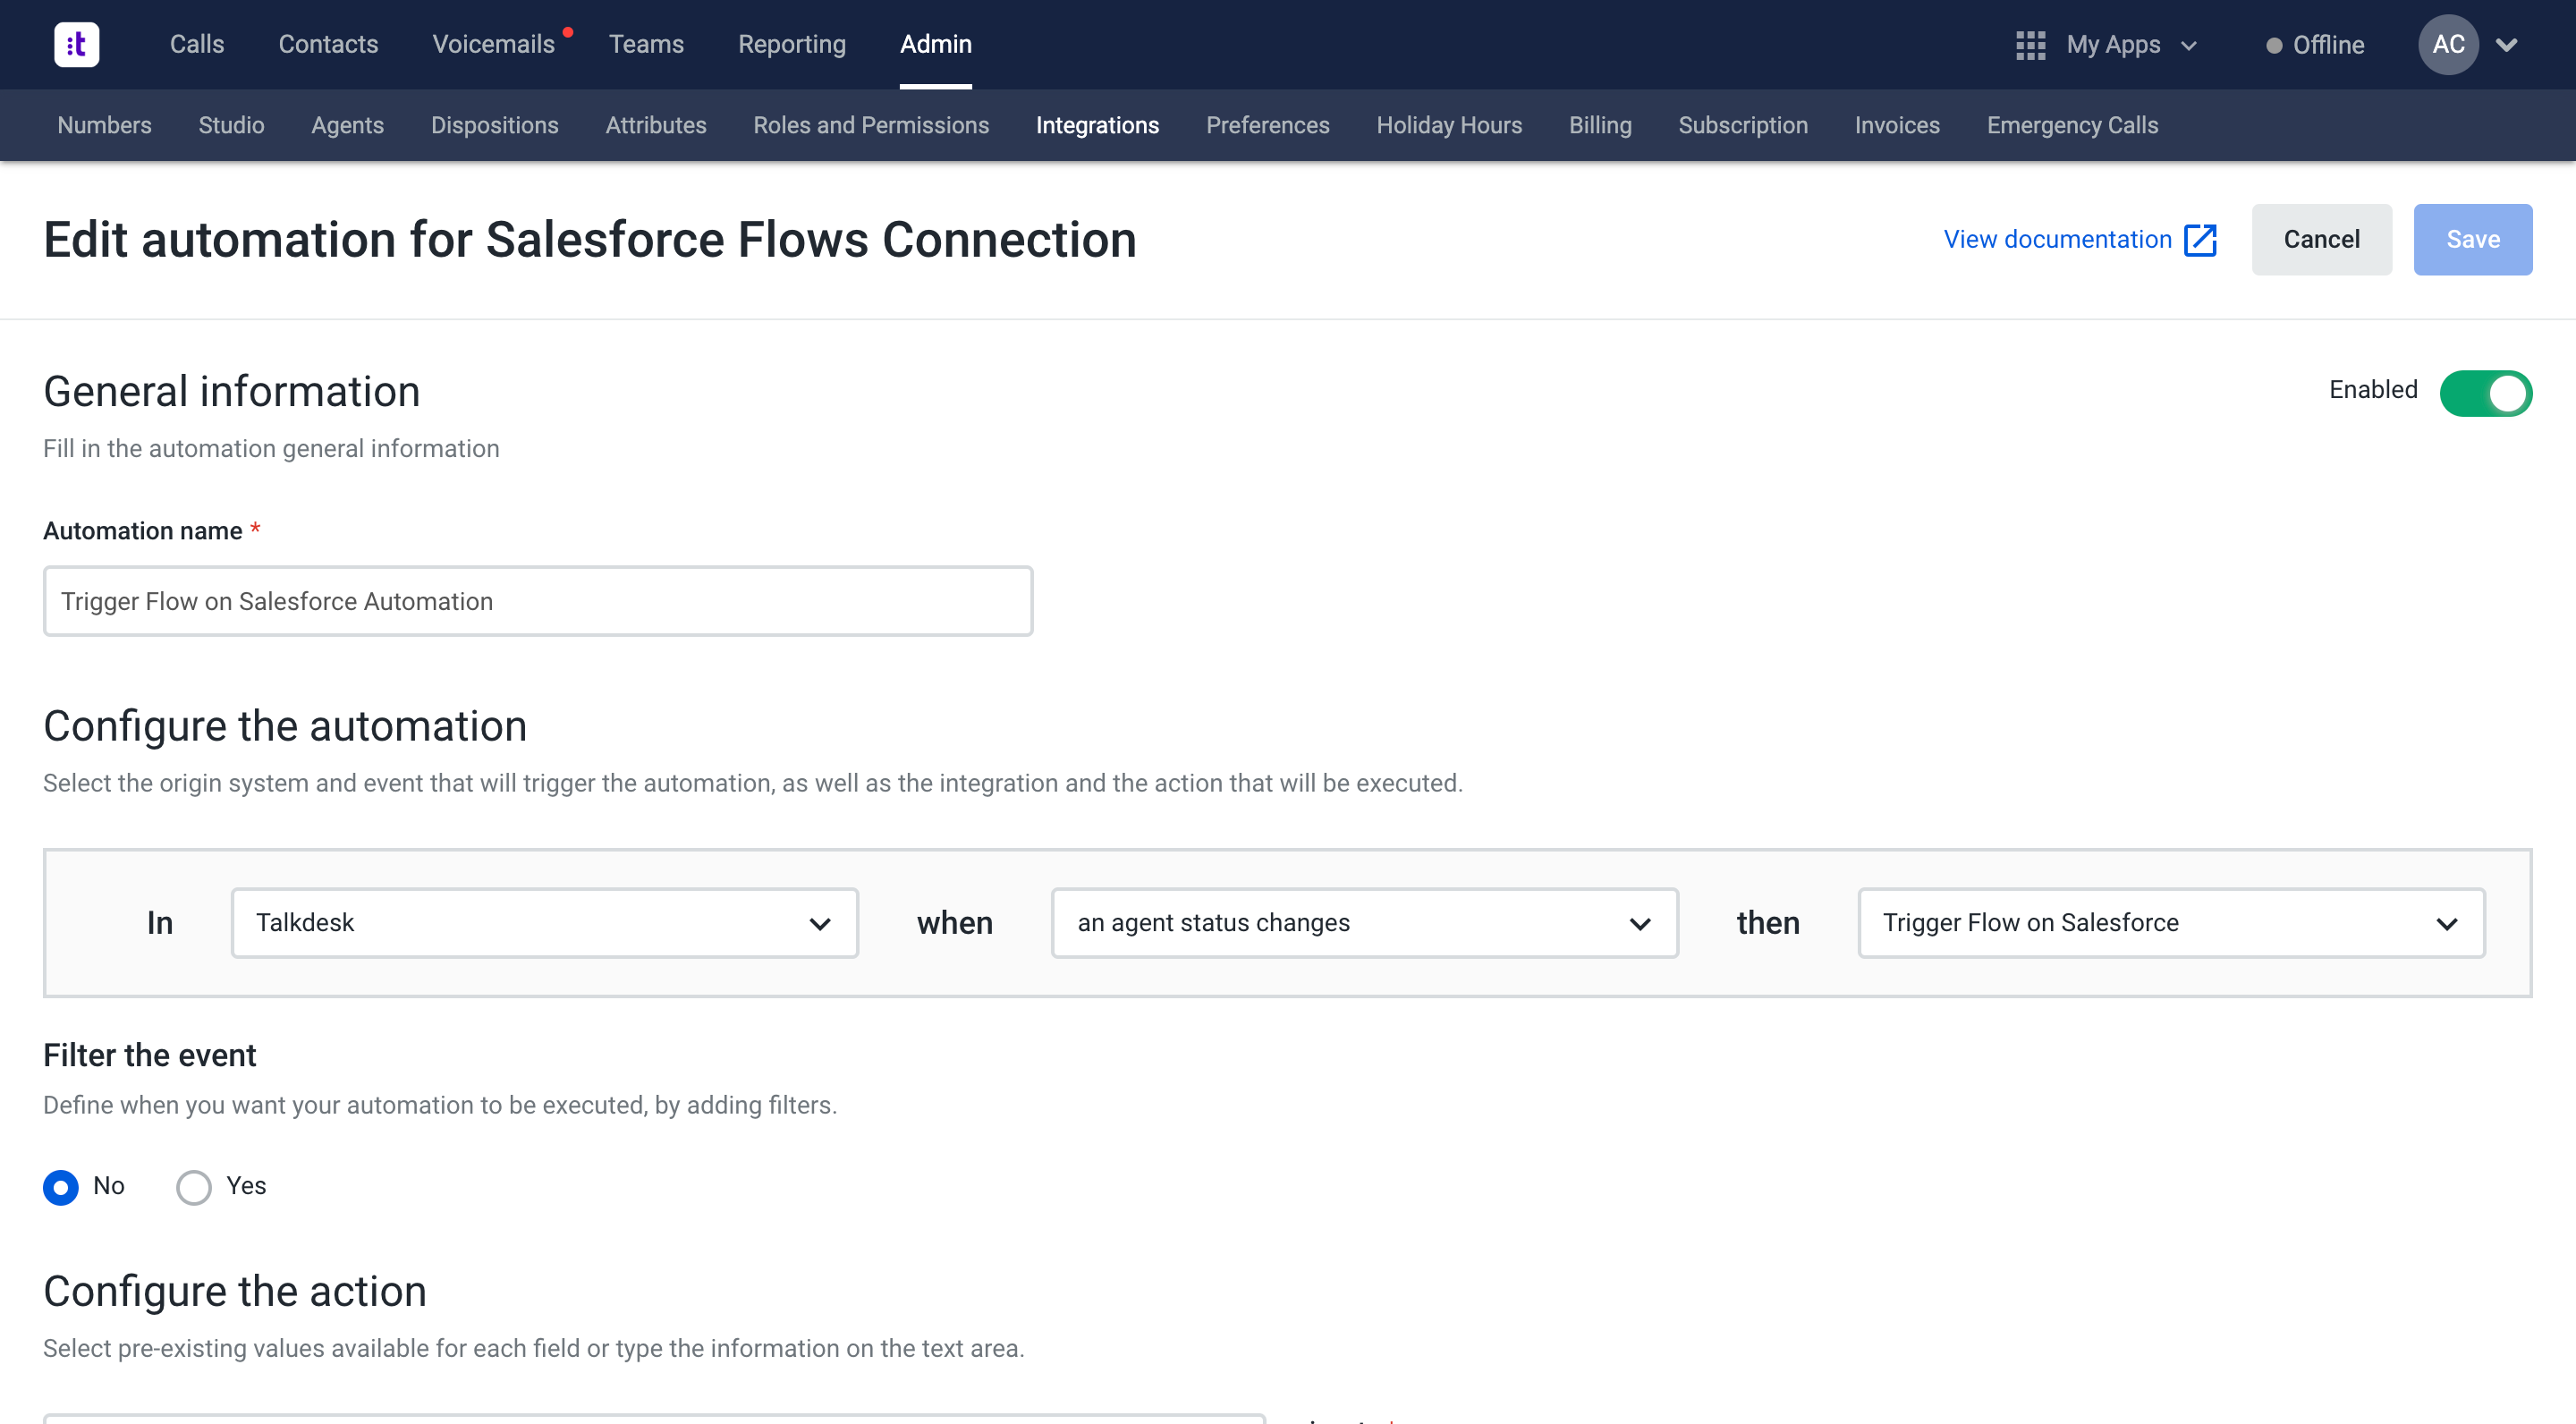2576x1424 pixels.
Task: Click the AC user avatar
Action: coord(2448,44)
